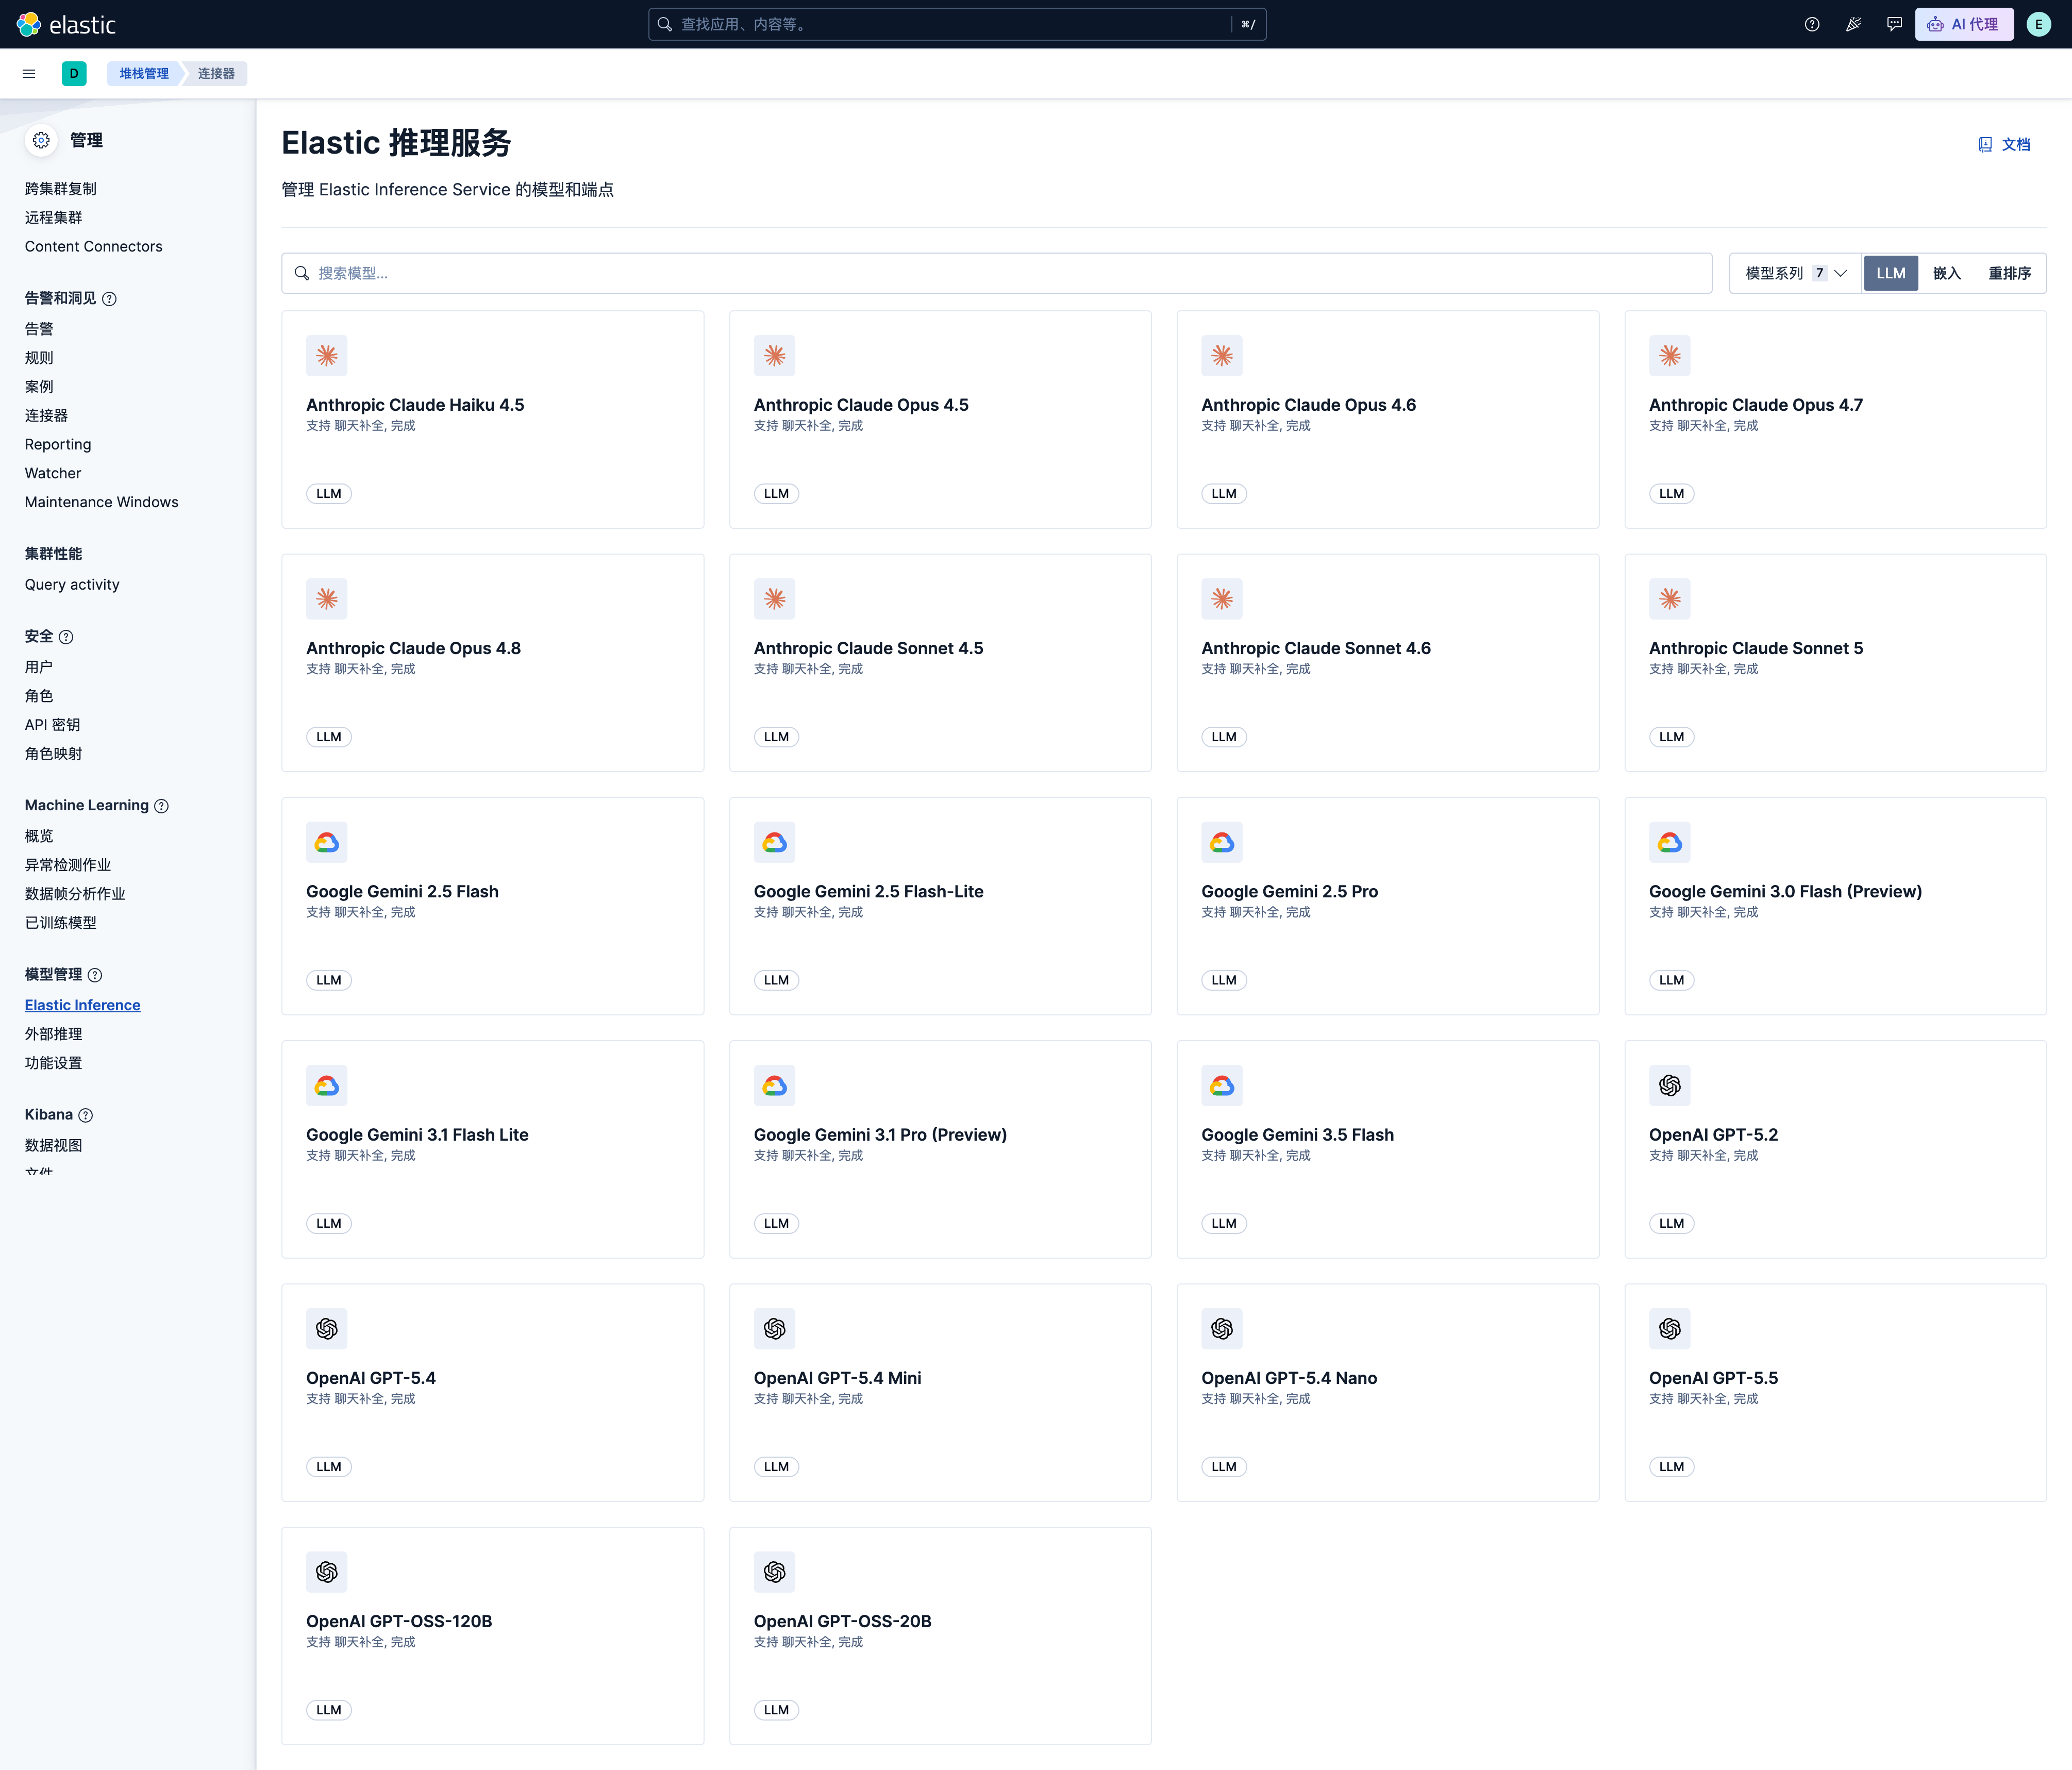Open Reporting in the sidebar

58,444
